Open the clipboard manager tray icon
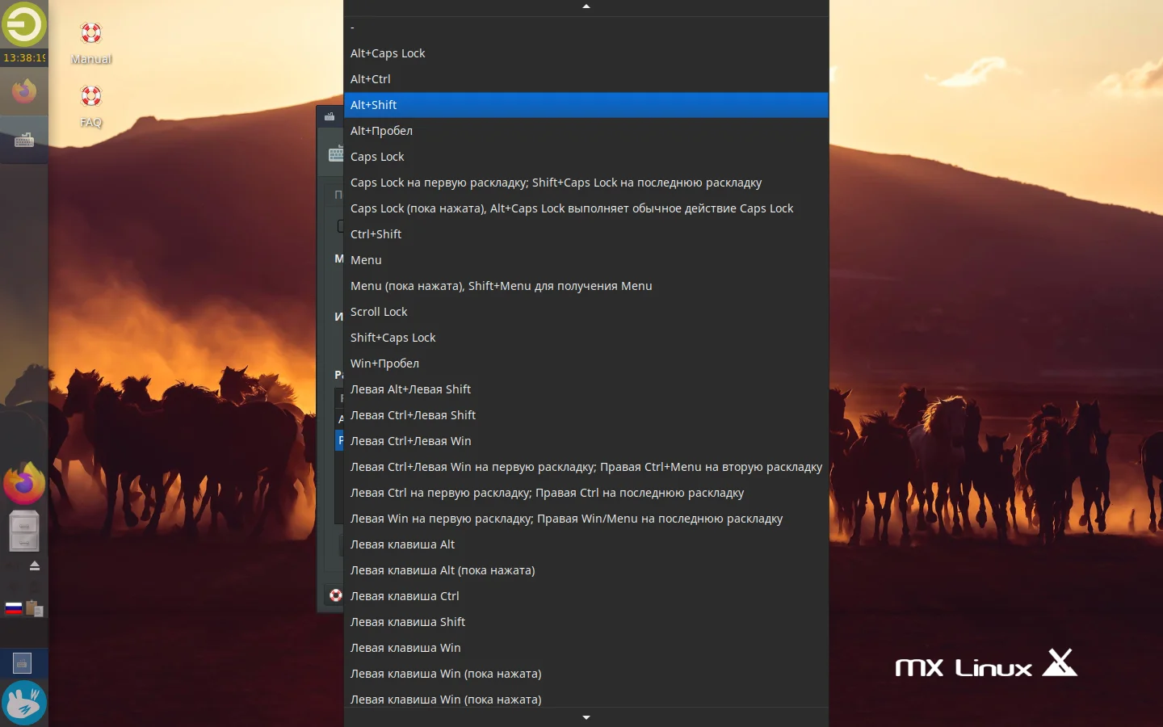1163x727 pixels. click(35, 608)
